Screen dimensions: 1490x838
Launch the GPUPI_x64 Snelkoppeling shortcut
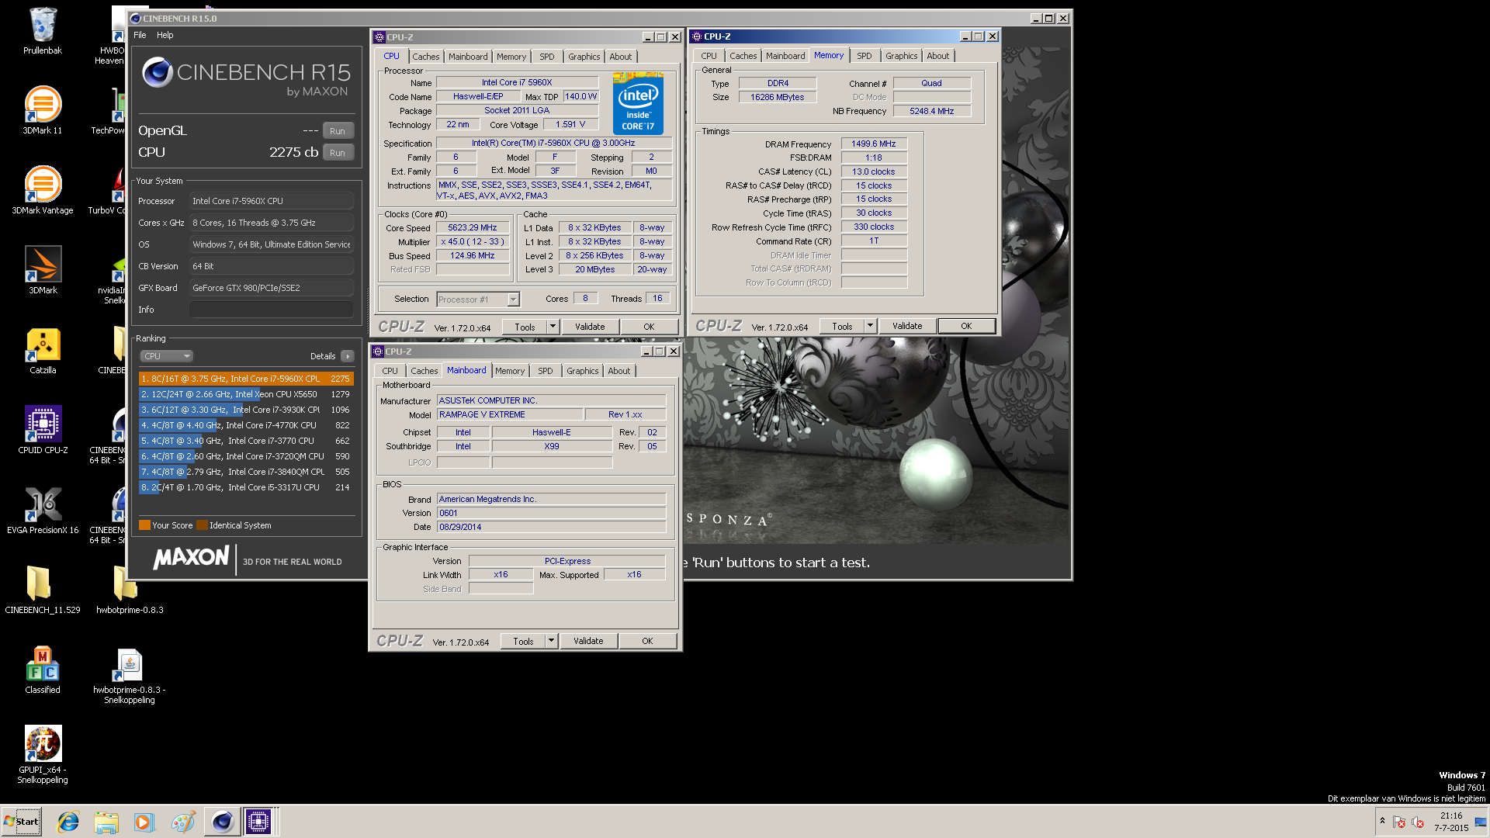coord(43,754)
